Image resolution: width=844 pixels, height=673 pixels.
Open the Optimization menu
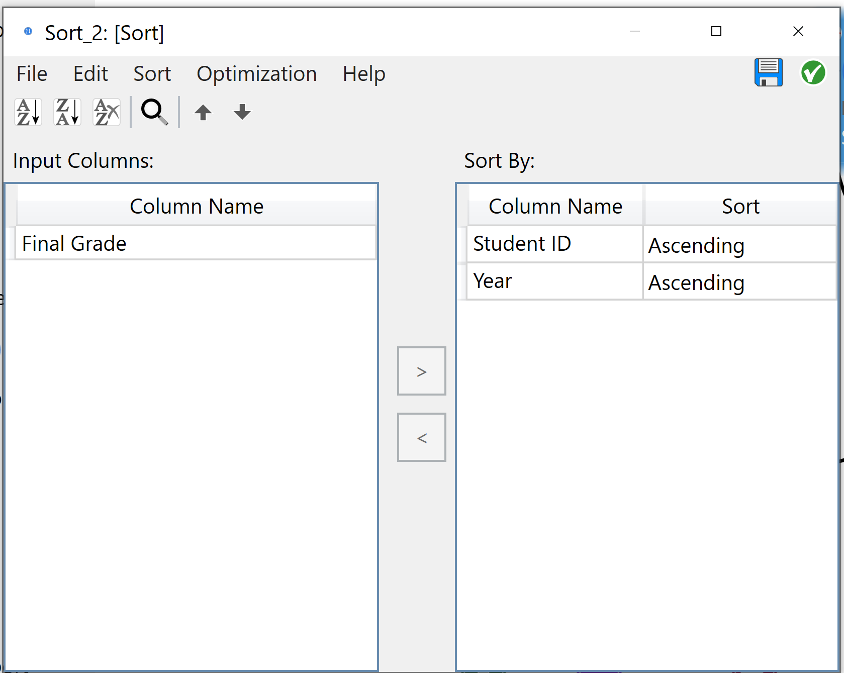256,74
